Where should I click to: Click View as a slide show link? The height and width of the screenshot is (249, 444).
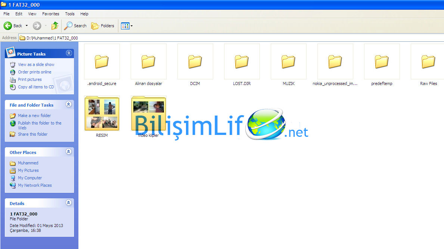(36, 64)
